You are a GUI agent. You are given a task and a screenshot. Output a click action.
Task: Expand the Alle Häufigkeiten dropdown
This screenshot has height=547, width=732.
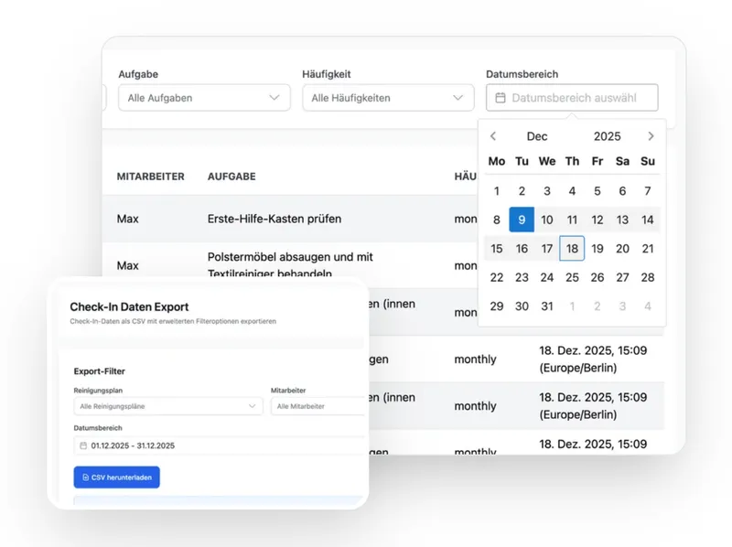coord(388,98)
